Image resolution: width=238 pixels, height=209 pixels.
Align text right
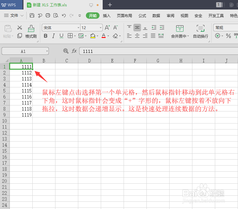[145, 36]
